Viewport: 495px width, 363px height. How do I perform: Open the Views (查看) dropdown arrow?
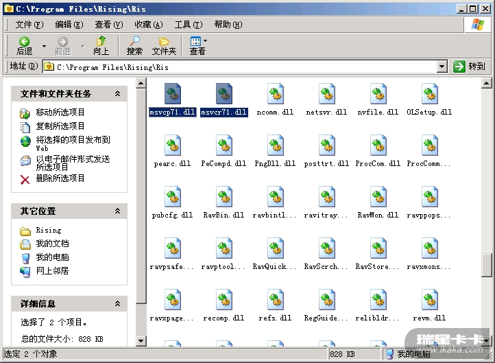[205, 40]
